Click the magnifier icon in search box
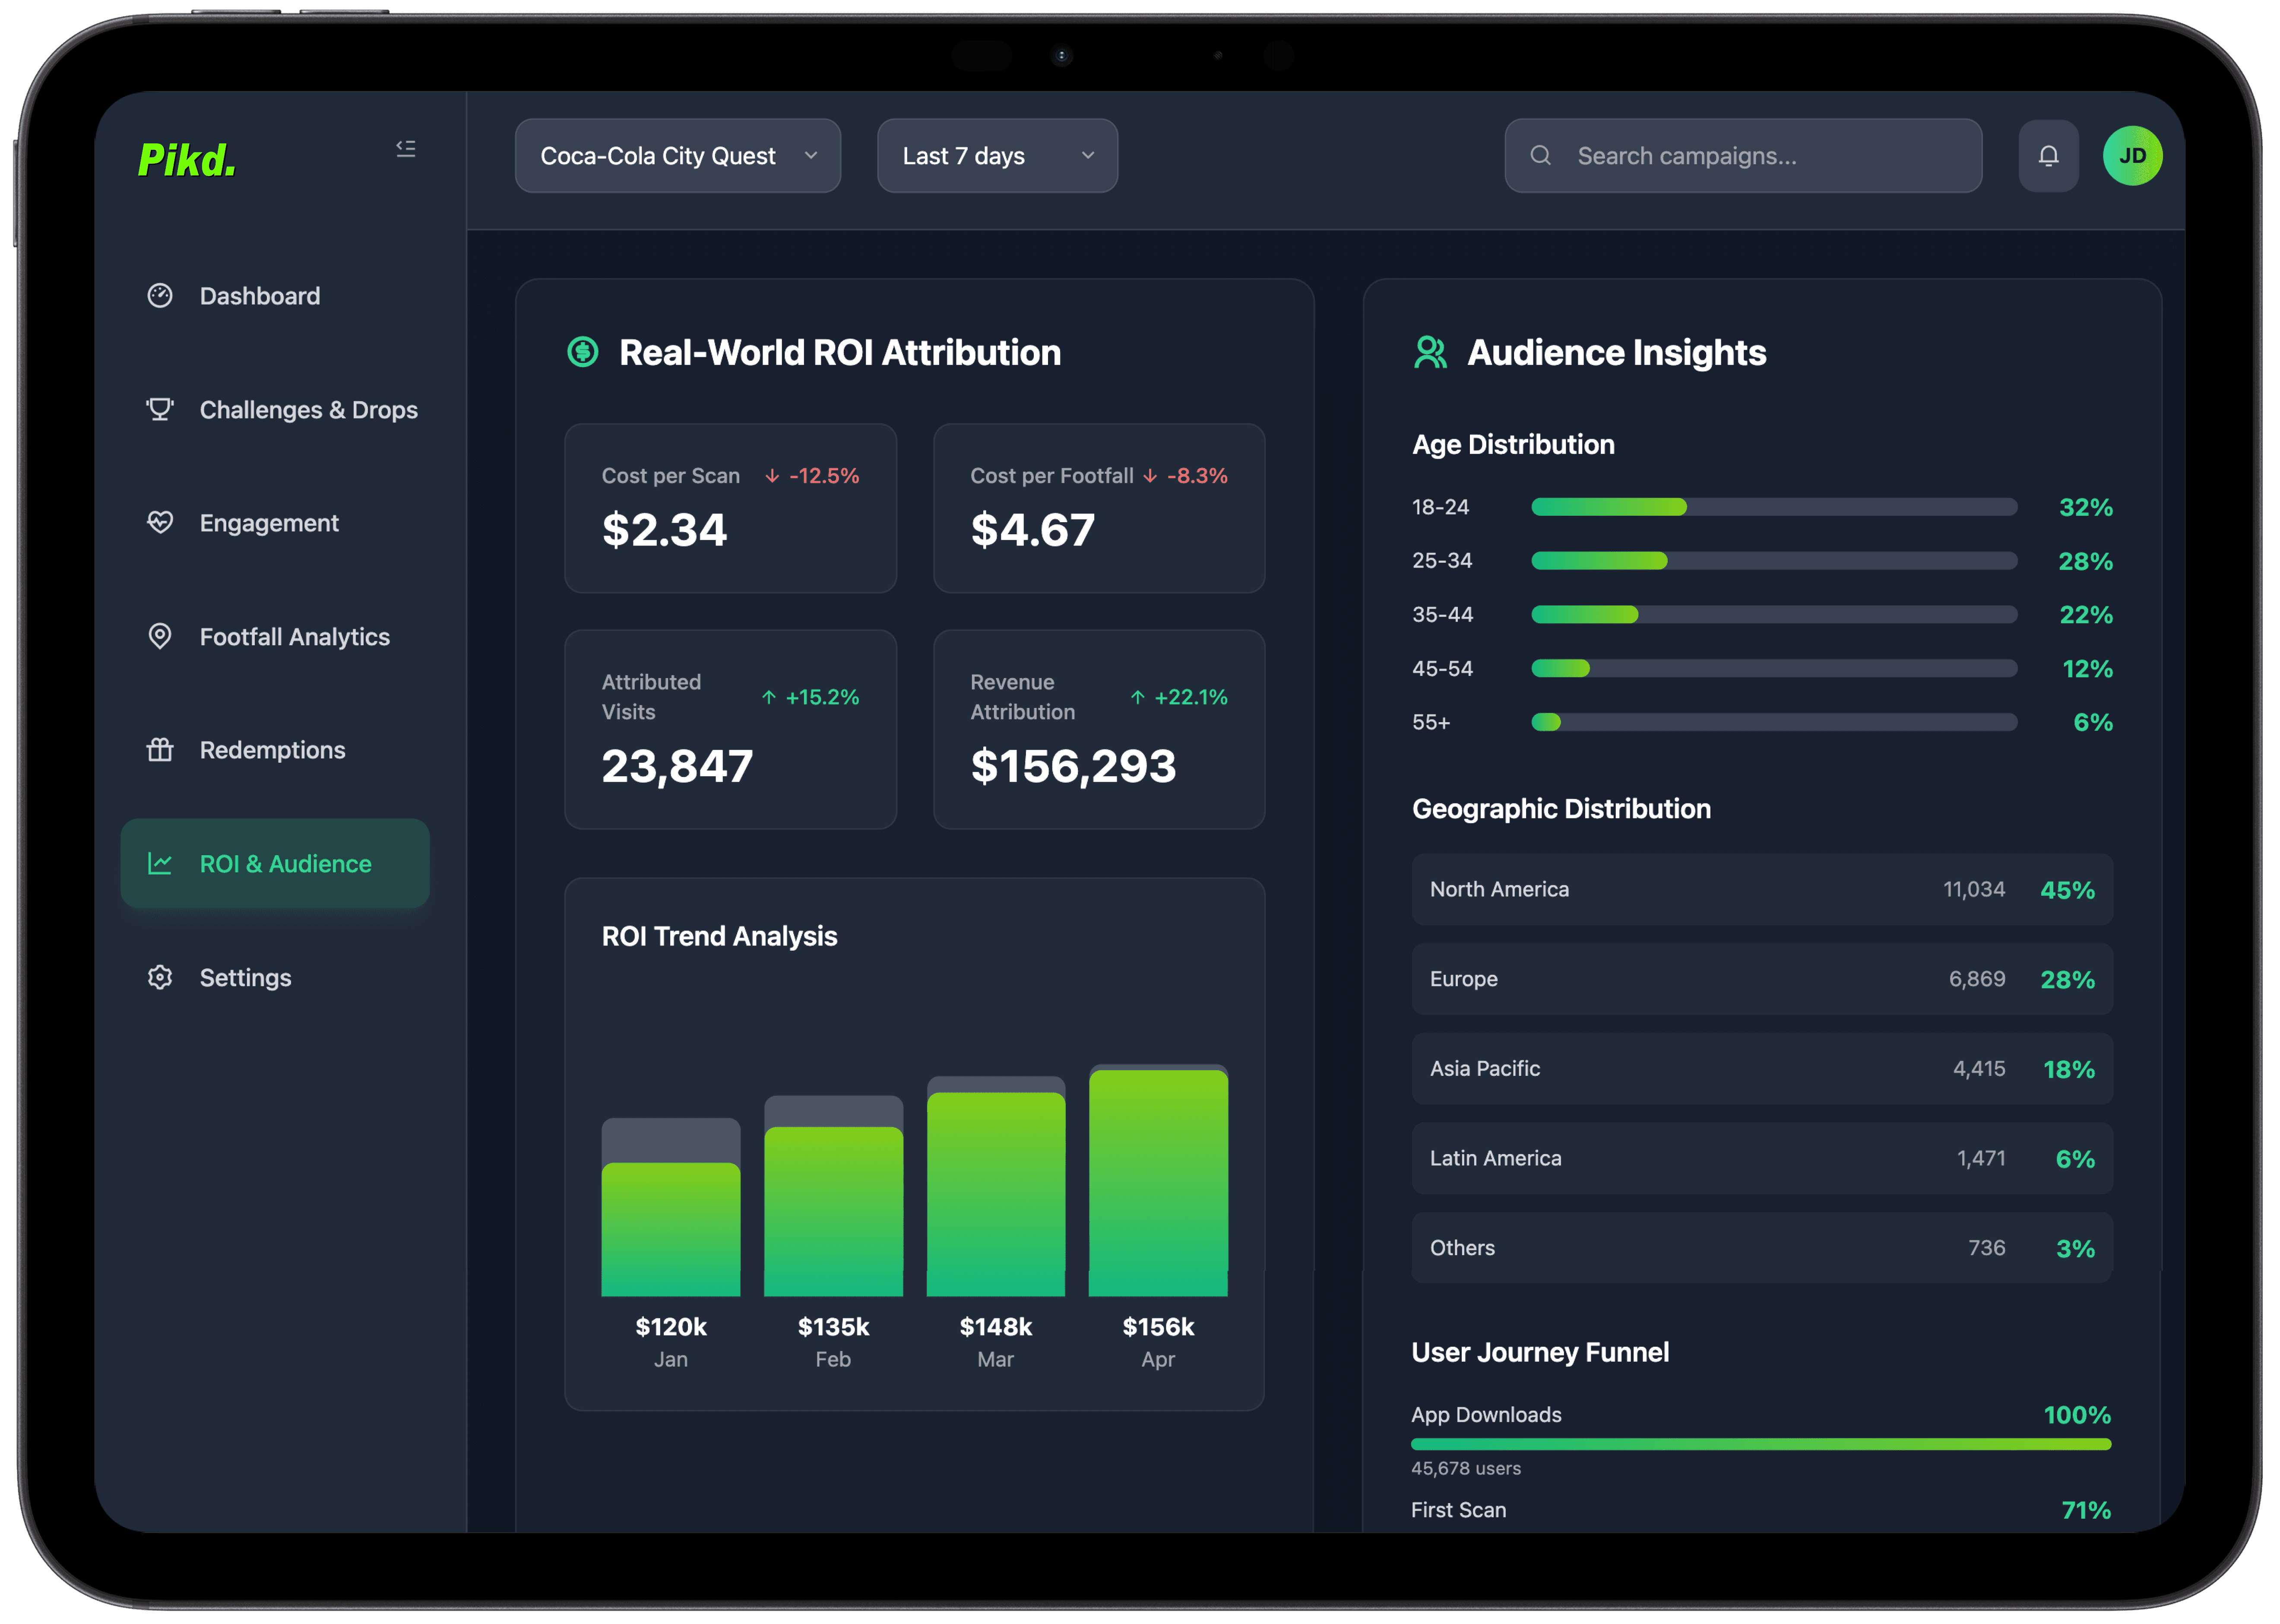Viewport: 2280px width, 1624px height. [1540, 156]
